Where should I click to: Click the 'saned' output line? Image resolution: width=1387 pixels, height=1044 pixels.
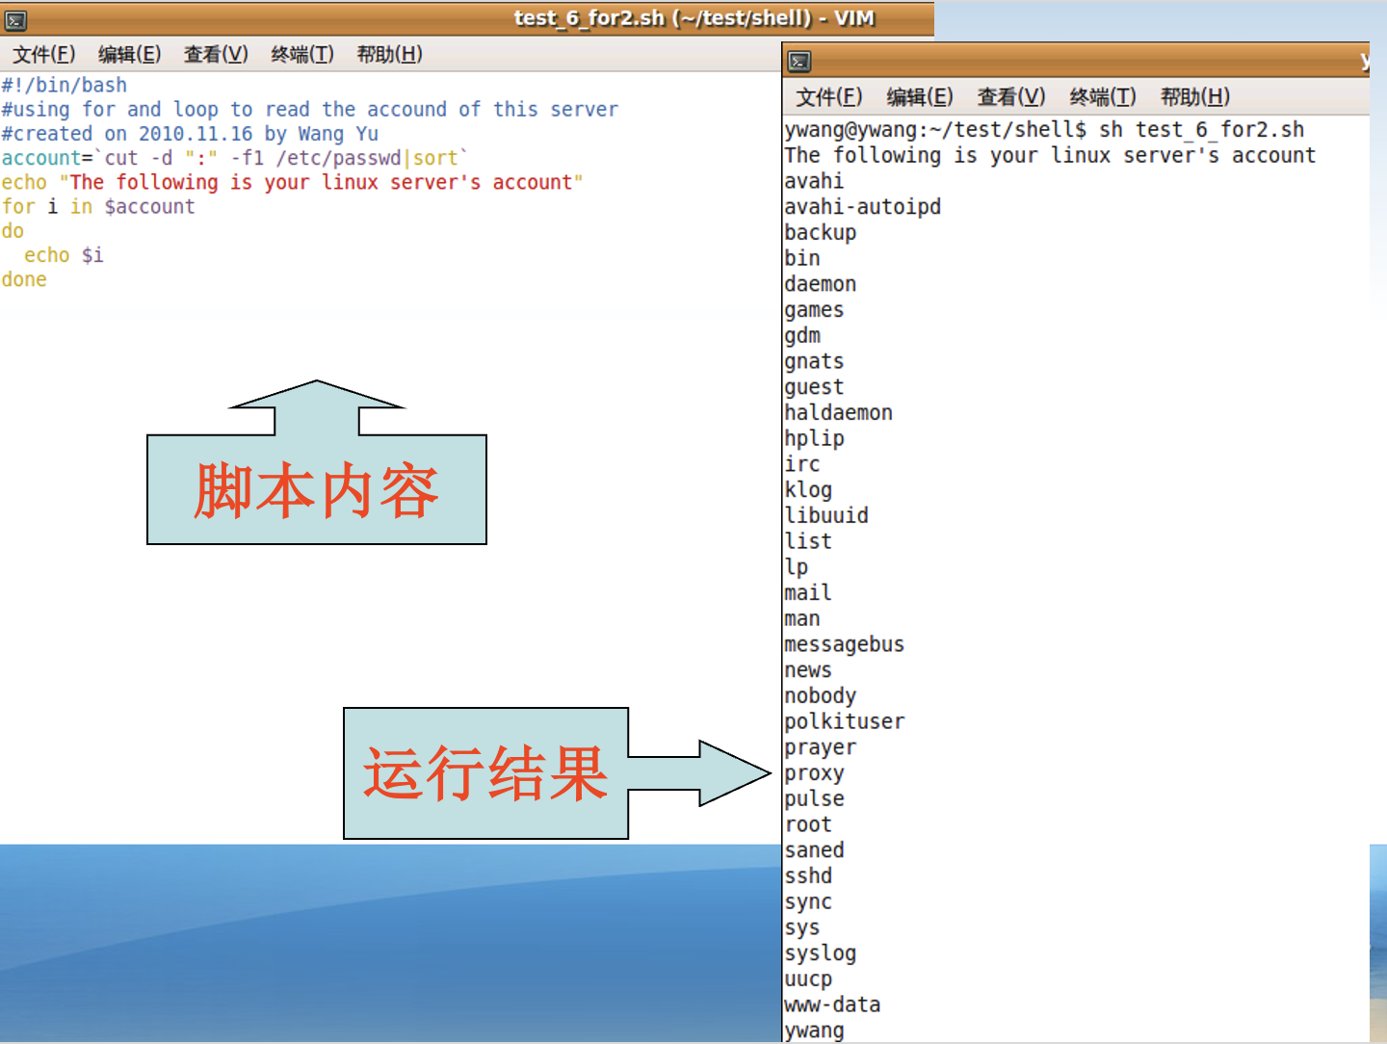click(814, 849)
